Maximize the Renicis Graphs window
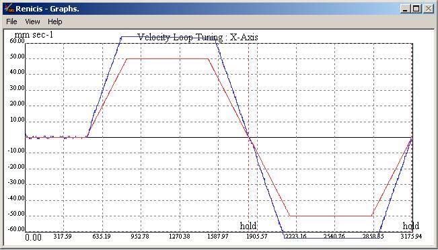 (x=416, y=9)
